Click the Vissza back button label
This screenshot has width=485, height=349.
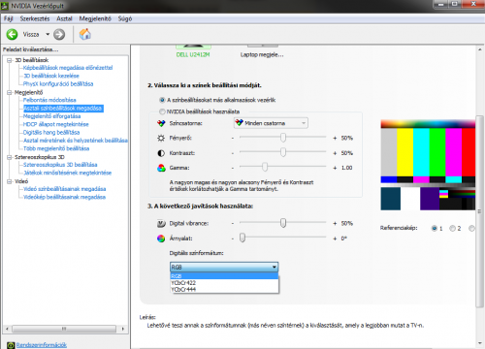point(31,34)
